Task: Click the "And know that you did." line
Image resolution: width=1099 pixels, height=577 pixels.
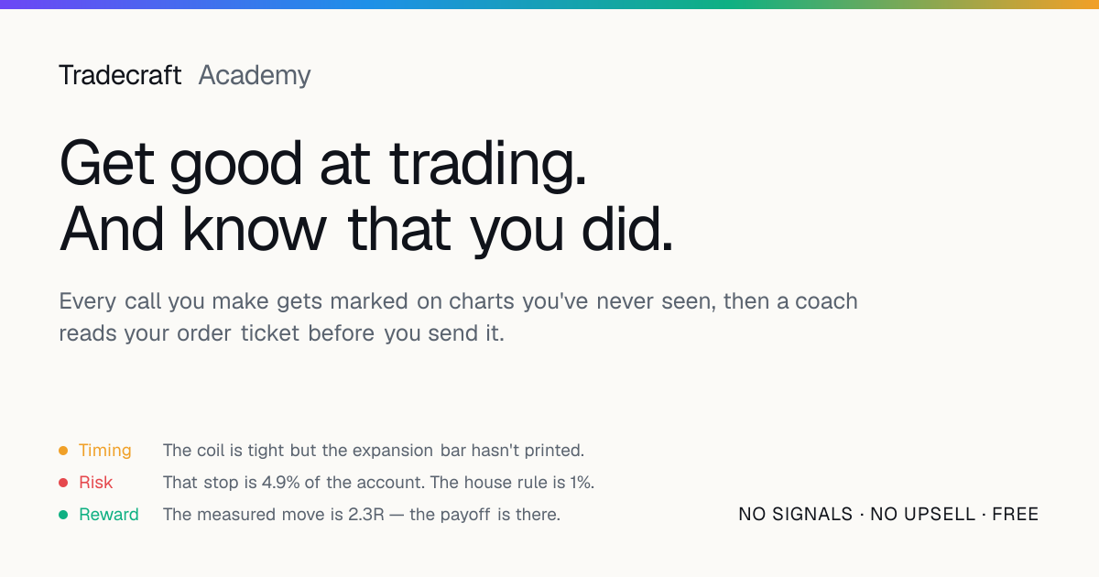Action: (366, 229)
